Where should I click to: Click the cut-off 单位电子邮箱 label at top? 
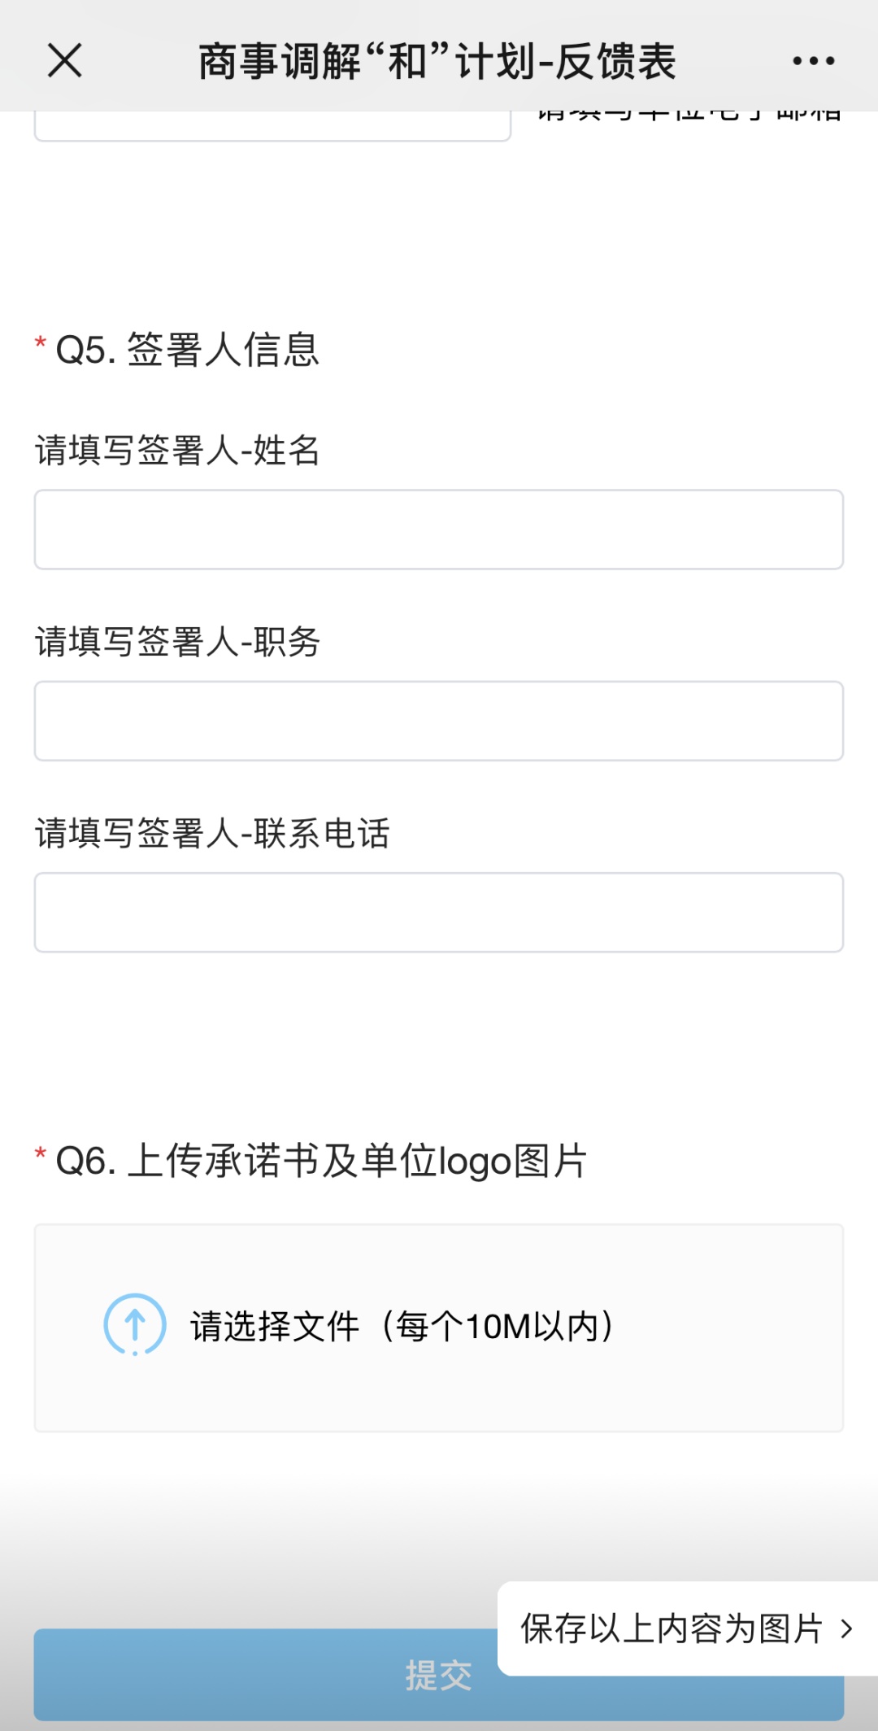point(689,116)
